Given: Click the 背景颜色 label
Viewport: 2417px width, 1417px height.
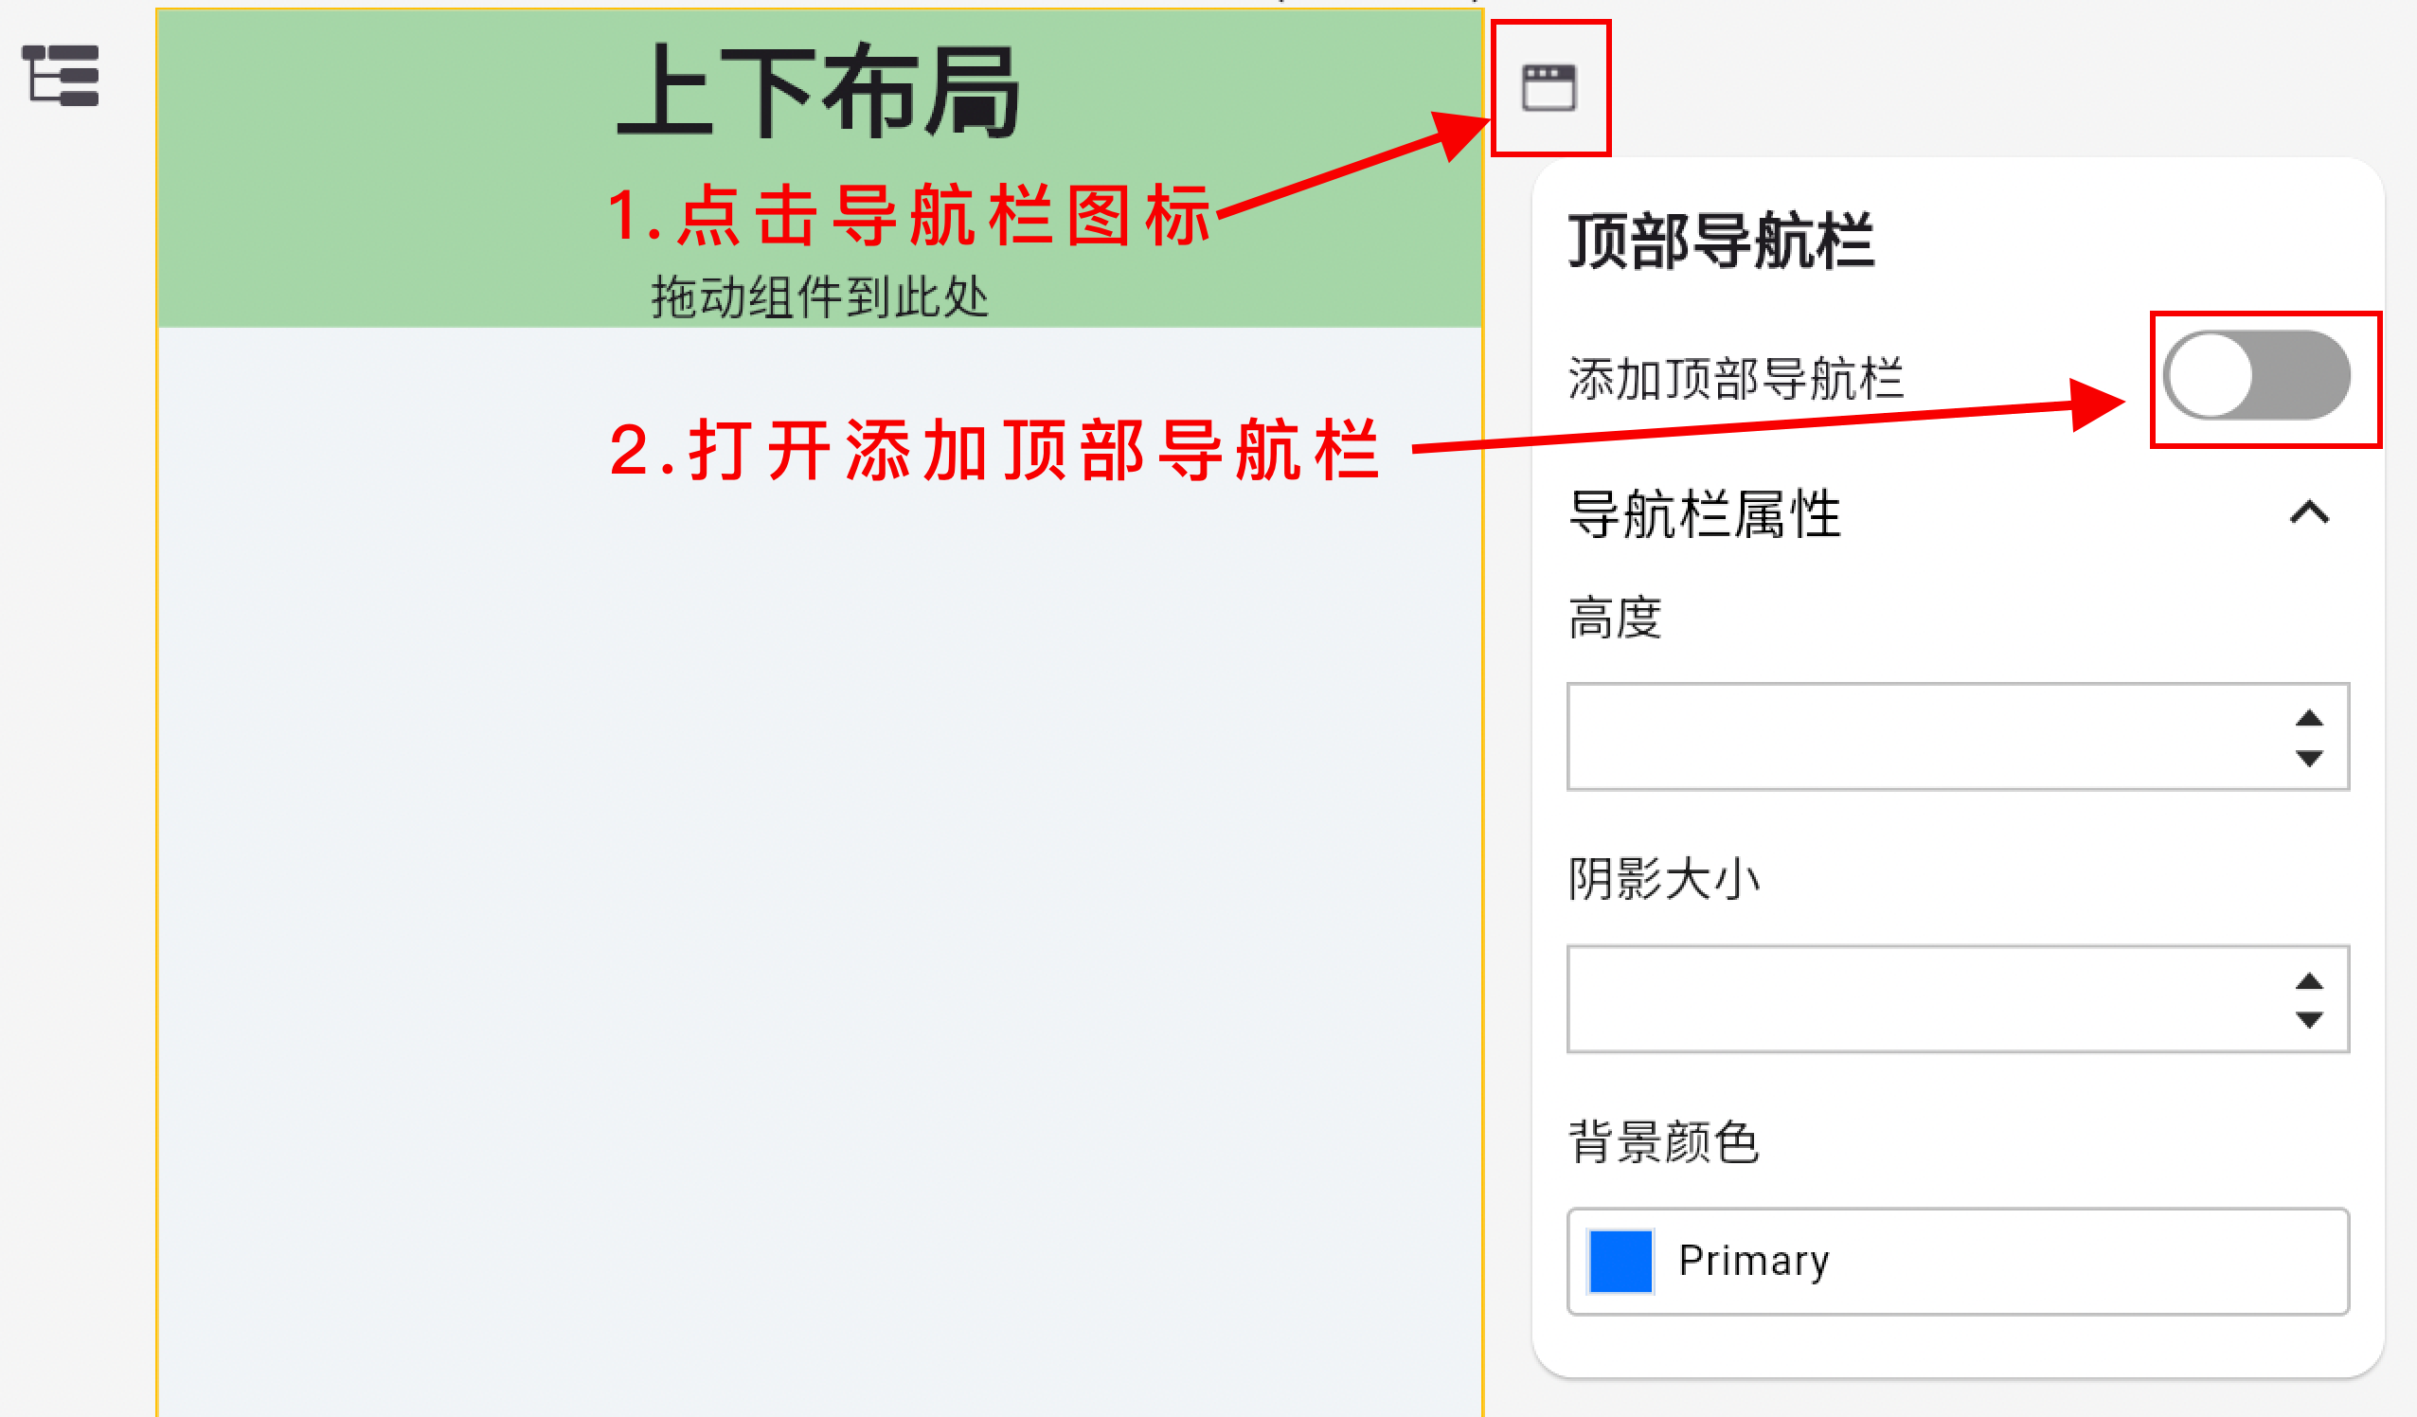Looking at the screenshot, I should coord(1663,1141).
